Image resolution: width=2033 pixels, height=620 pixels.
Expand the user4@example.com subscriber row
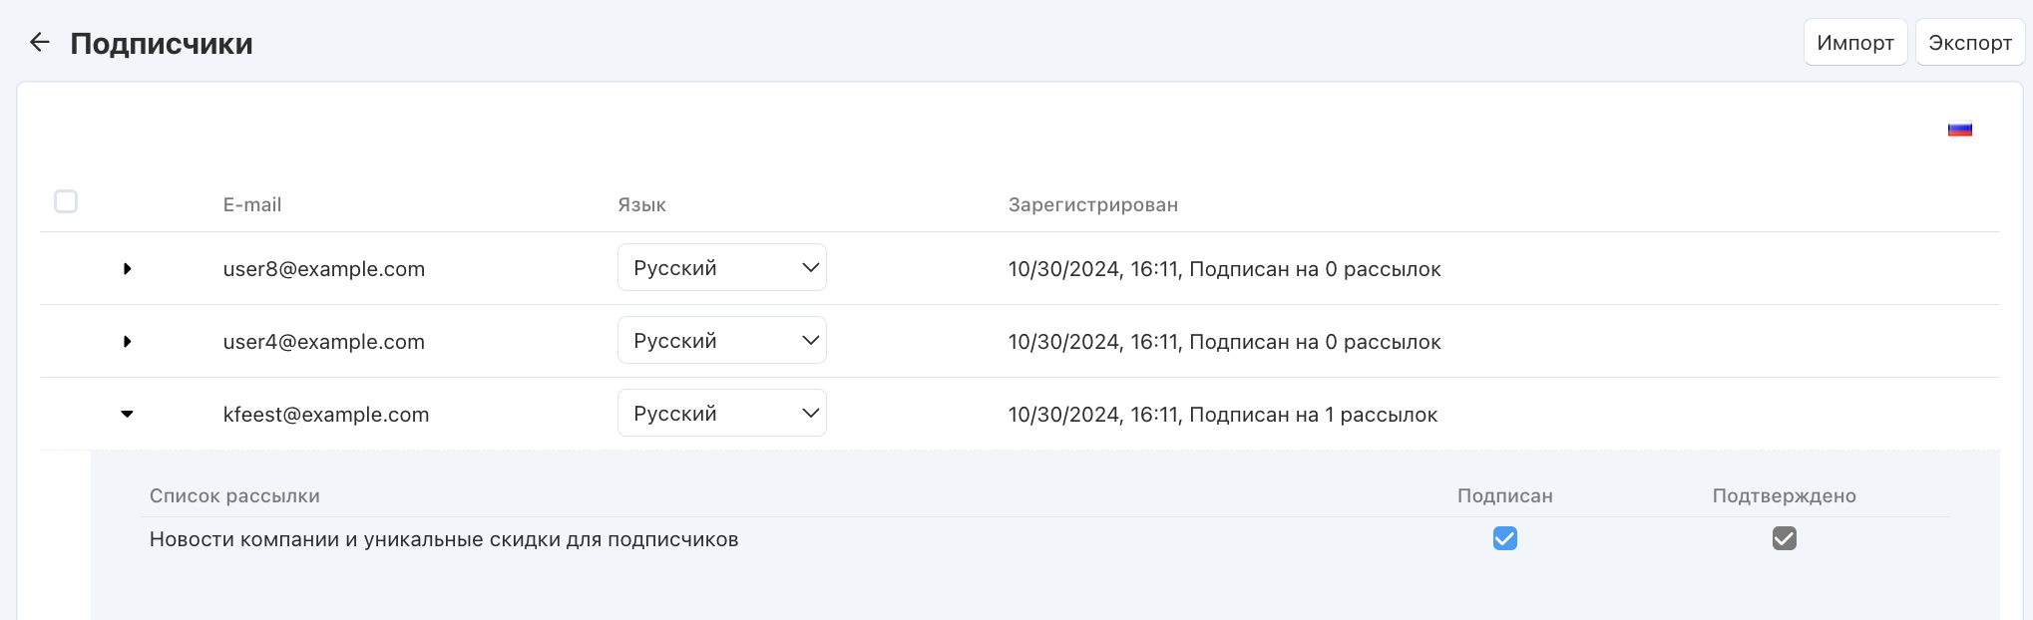pyautogui.click(x=127, y=342)
